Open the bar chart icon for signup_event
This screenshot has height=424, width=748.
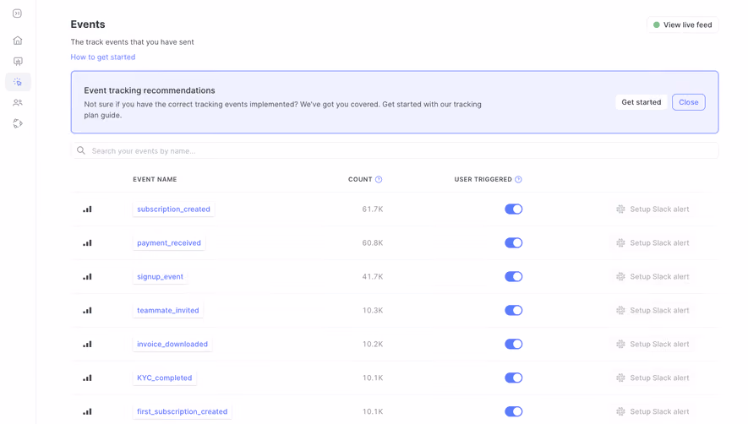click(x=87, y=277)
